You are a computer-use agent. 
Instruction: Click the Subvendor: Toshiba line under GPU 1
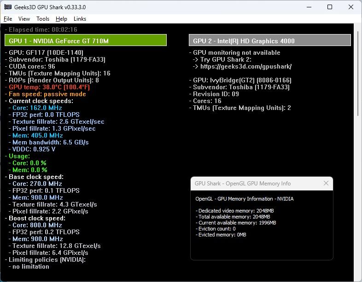[x=55, y=59]
